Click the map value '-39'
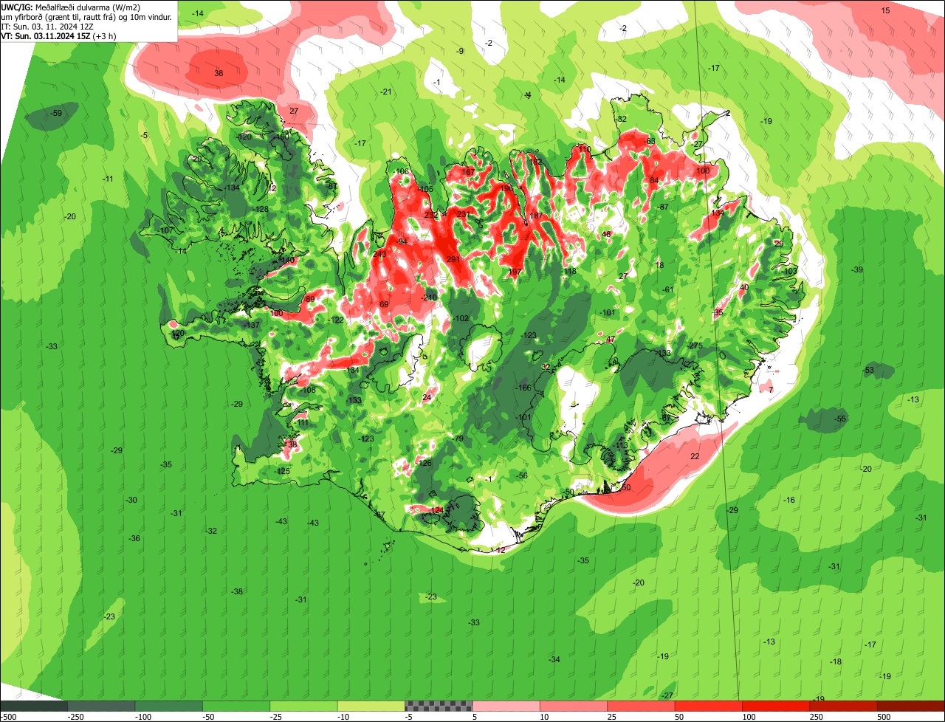This screenshot has width=945, height=722. coord(856,269)
